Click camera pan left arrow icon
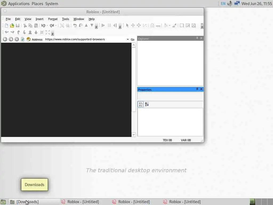The height and width of the screenshot is (205, 273). (7, 32)
